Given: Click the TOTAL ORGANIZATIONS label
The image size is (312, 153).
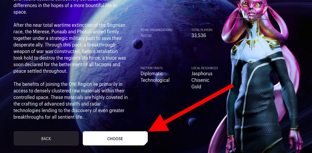Looking at the screenshot, I should (x=156, y=30).
